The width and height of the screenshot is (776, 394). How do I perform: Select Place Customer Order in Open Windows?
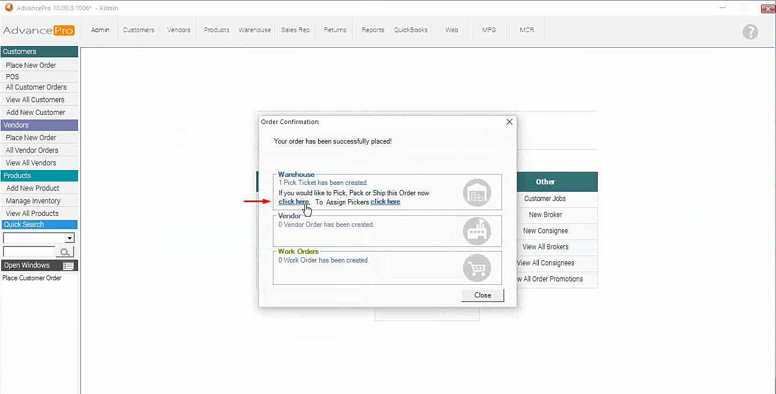pos(32,278)
